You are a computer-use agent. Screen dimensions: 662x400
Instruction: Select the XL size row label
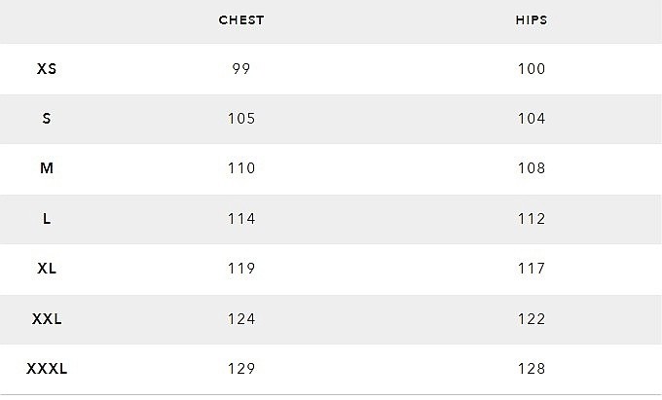click(x=47, y=269)
